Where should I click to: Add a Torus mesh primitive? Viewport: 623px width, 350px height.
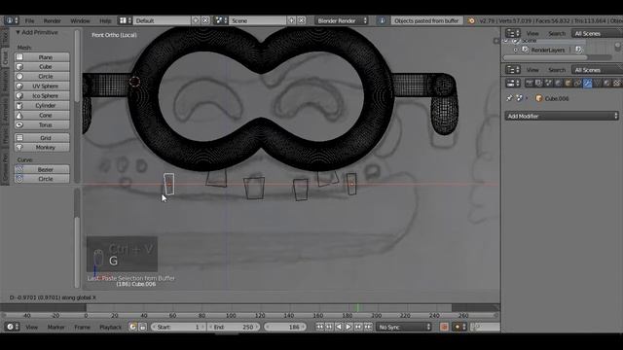click(42, 125)
